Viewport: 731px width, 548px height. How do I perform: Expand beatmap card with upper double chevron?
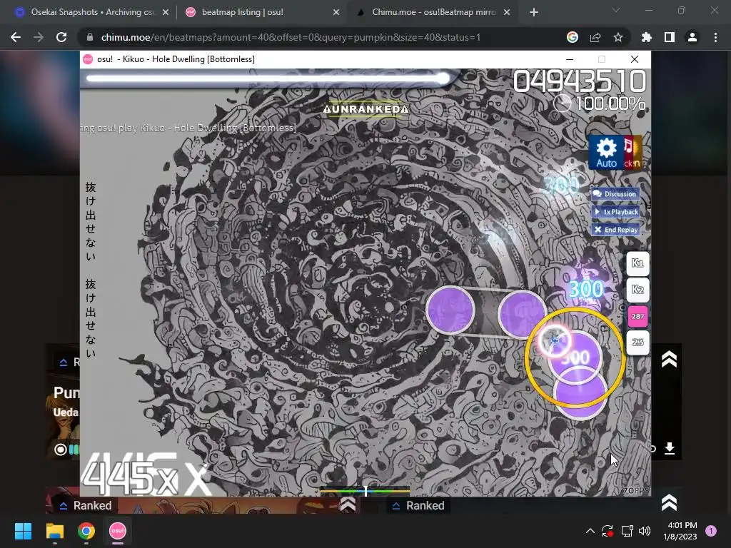669,360
